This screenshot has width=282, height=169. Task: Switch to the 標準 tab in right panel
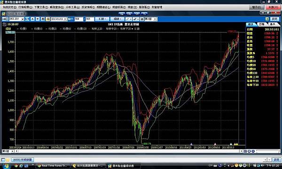tap(251, 24)
